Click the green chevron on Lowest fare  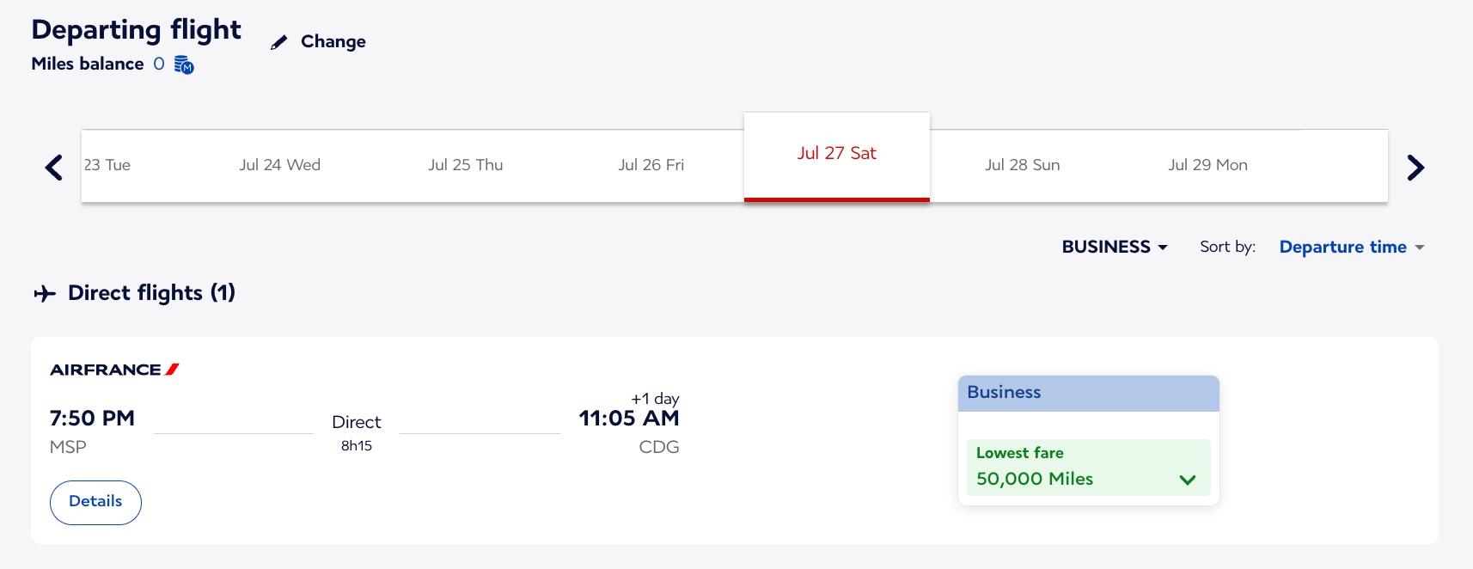coord(1189,480)
